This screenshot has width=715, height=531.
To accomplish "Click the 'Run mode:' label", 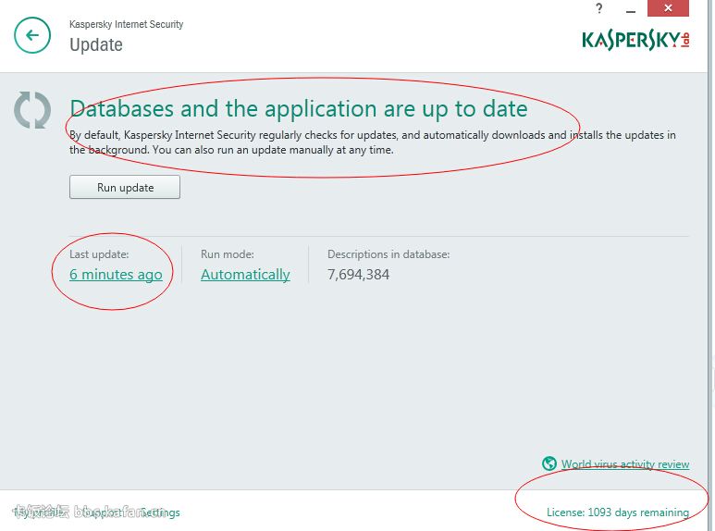I will pos(228,254).
